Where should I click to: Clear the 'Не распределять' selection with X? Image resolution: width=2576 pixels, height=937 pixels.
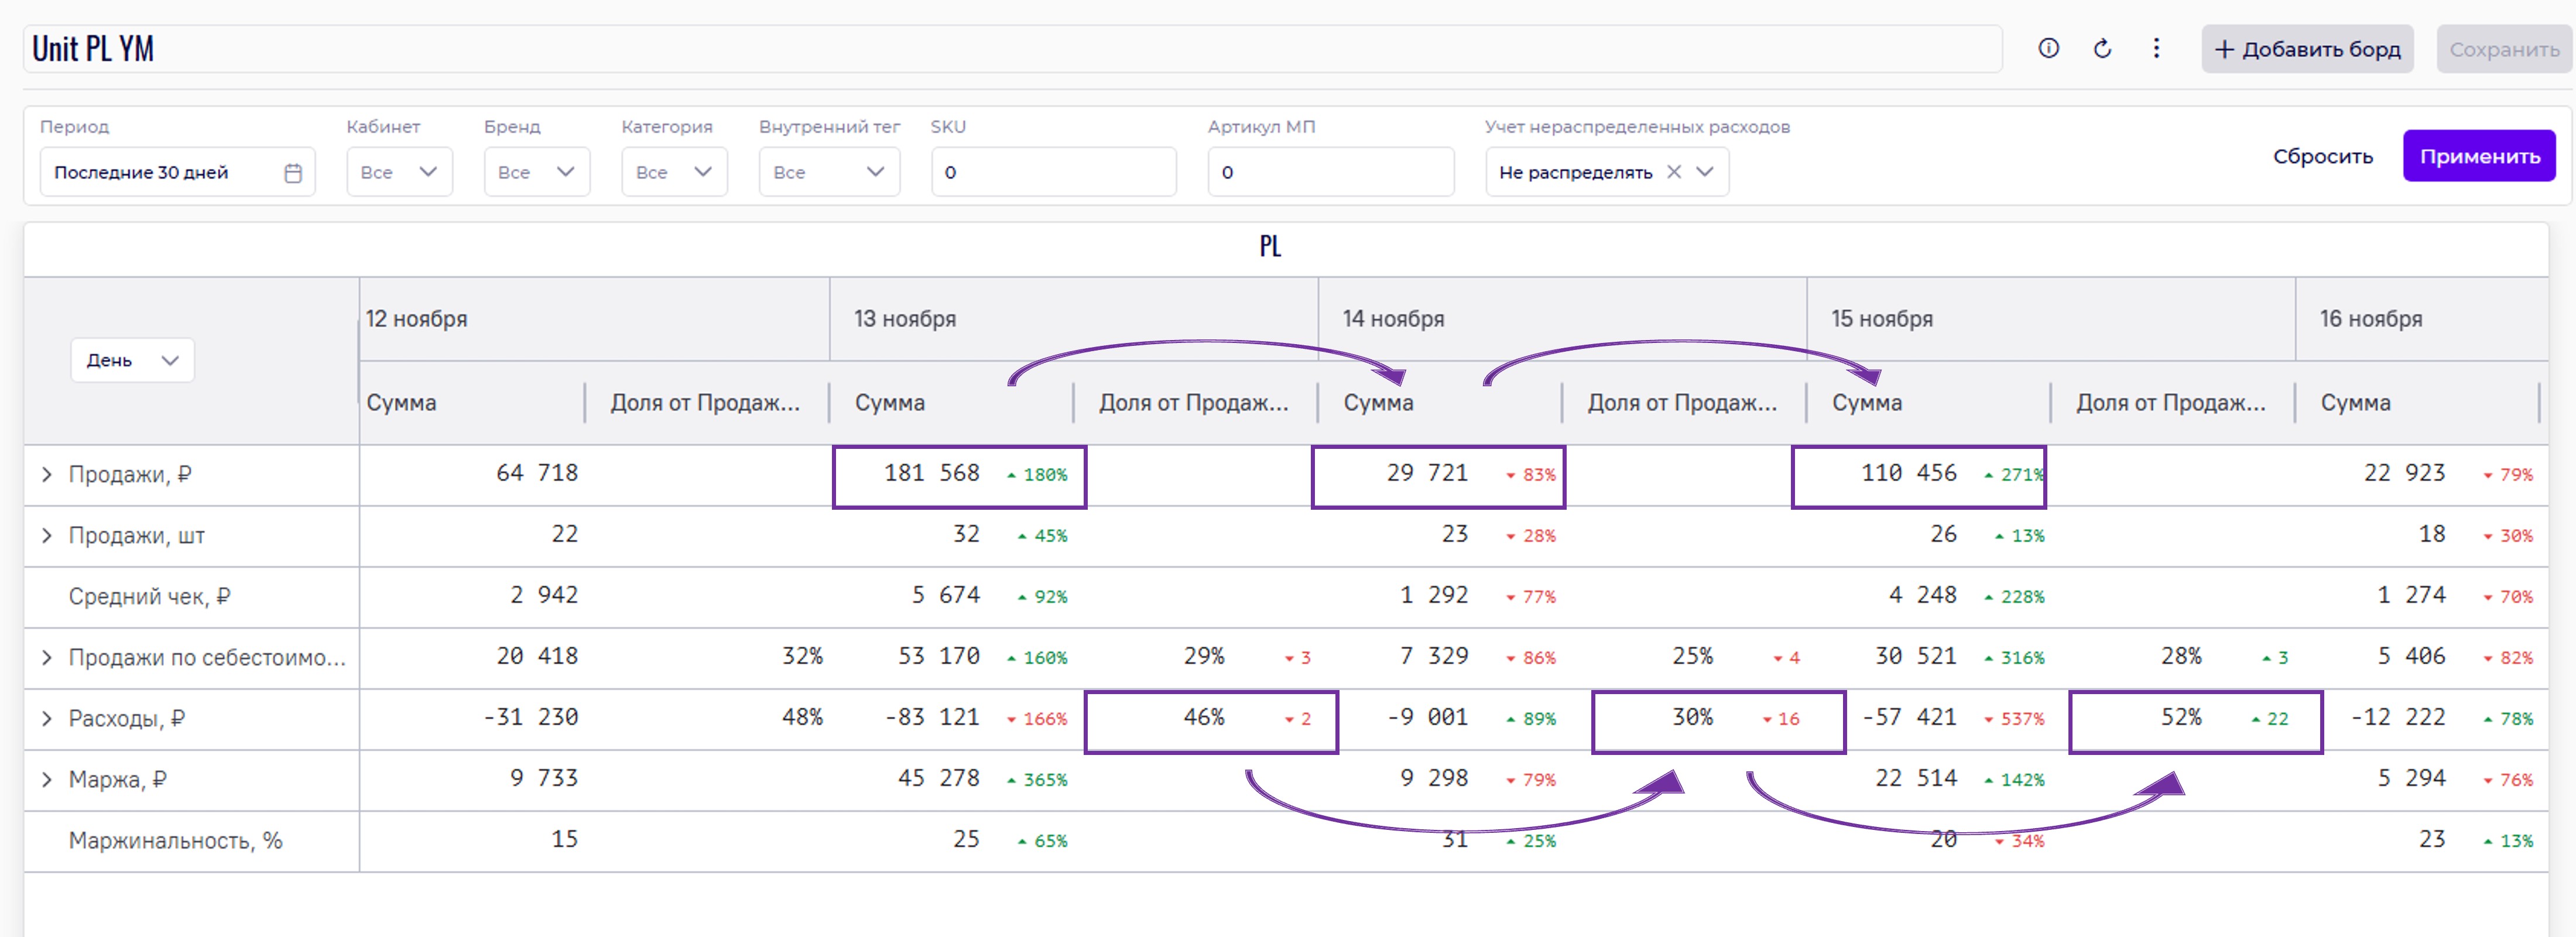click(1674, 172)
